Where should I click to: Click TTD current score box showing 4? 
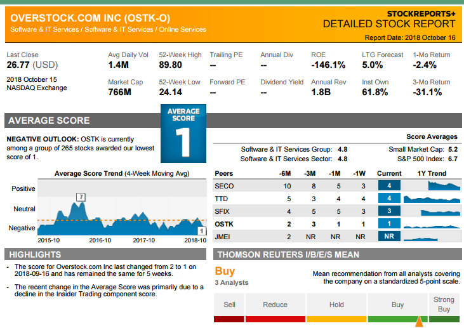pos(389,198)
